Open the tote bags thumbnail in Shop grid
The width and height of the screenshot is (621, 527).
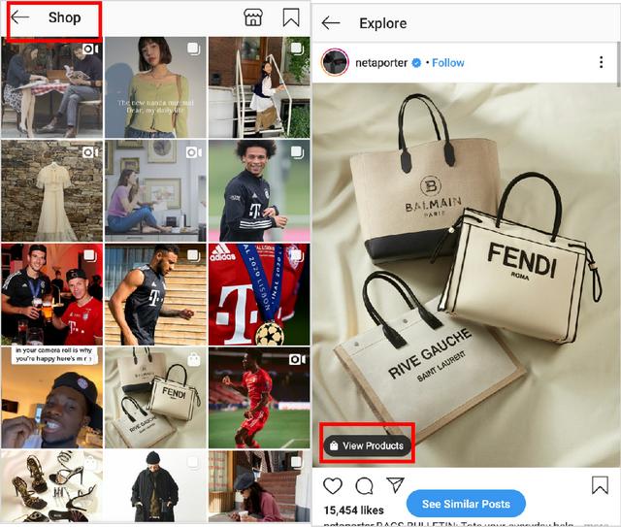[155, 398]
